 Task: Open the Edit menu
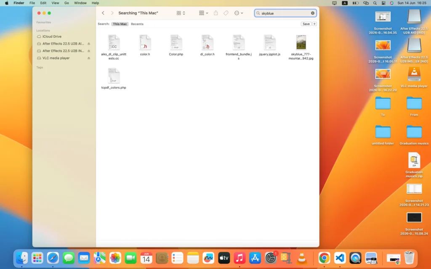[43, 3]
